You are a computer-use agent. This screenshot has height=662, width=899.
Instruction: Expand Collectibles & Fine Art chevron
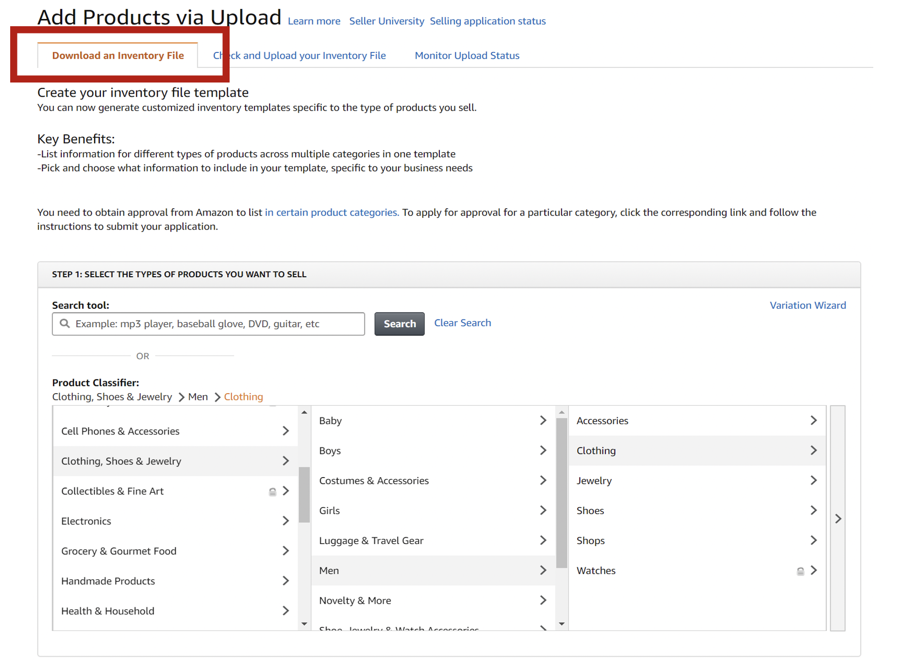[x=286, y=491]
